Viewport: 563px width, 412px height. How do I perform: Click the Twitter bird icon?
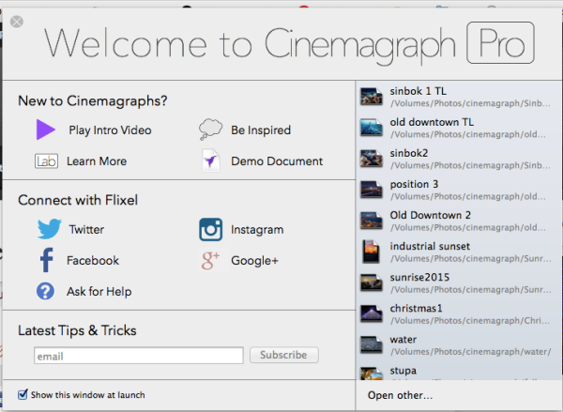click(x=49, y=229)
